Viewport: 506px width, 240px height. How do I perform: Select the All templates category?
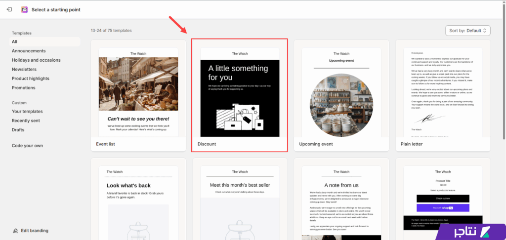pos(15,42)
